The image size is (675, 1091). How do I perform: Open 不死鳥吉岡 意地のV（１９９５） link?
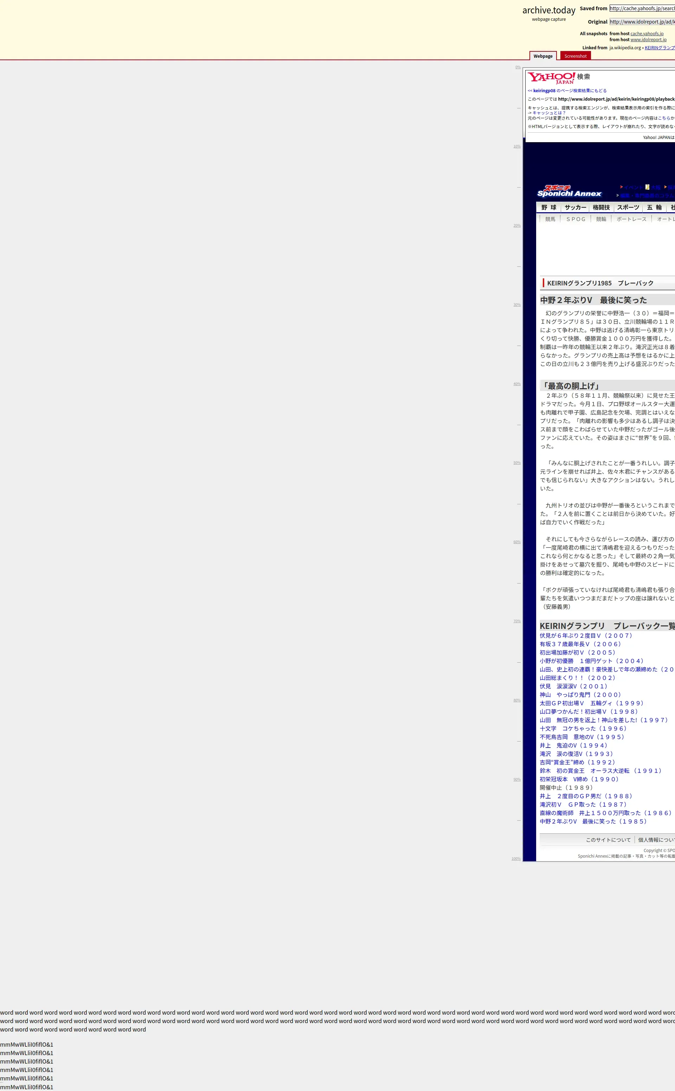tap(583, 737)
